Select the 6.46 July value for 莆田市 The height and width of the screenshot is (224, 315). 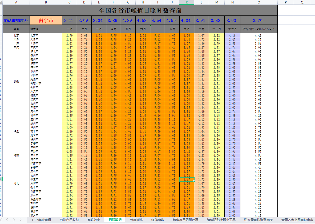click(157, 115)
